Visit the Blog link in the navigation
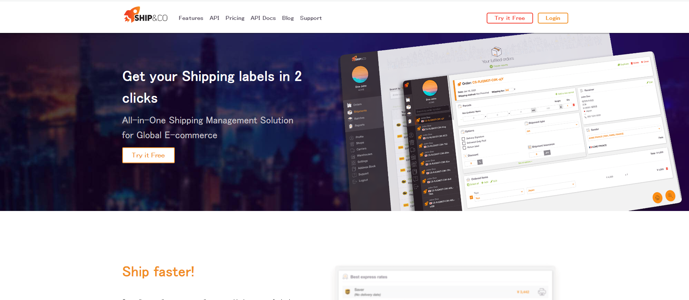The height and width of the screenshot is (300, 689). pyautogui.click(x=288, y=18)
